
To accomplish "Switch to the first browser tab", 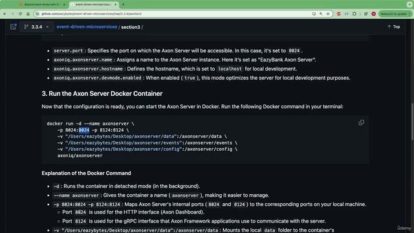I will (42, 5).
